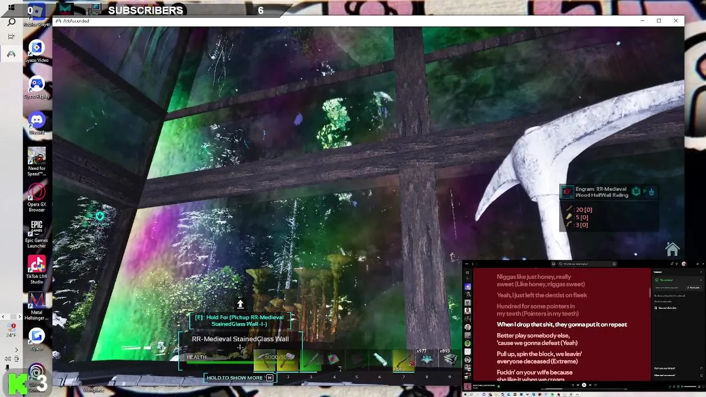Click the Windows Start button on the vertical taskbar
This screenshot has width=706, height=397.
point(11,8)
